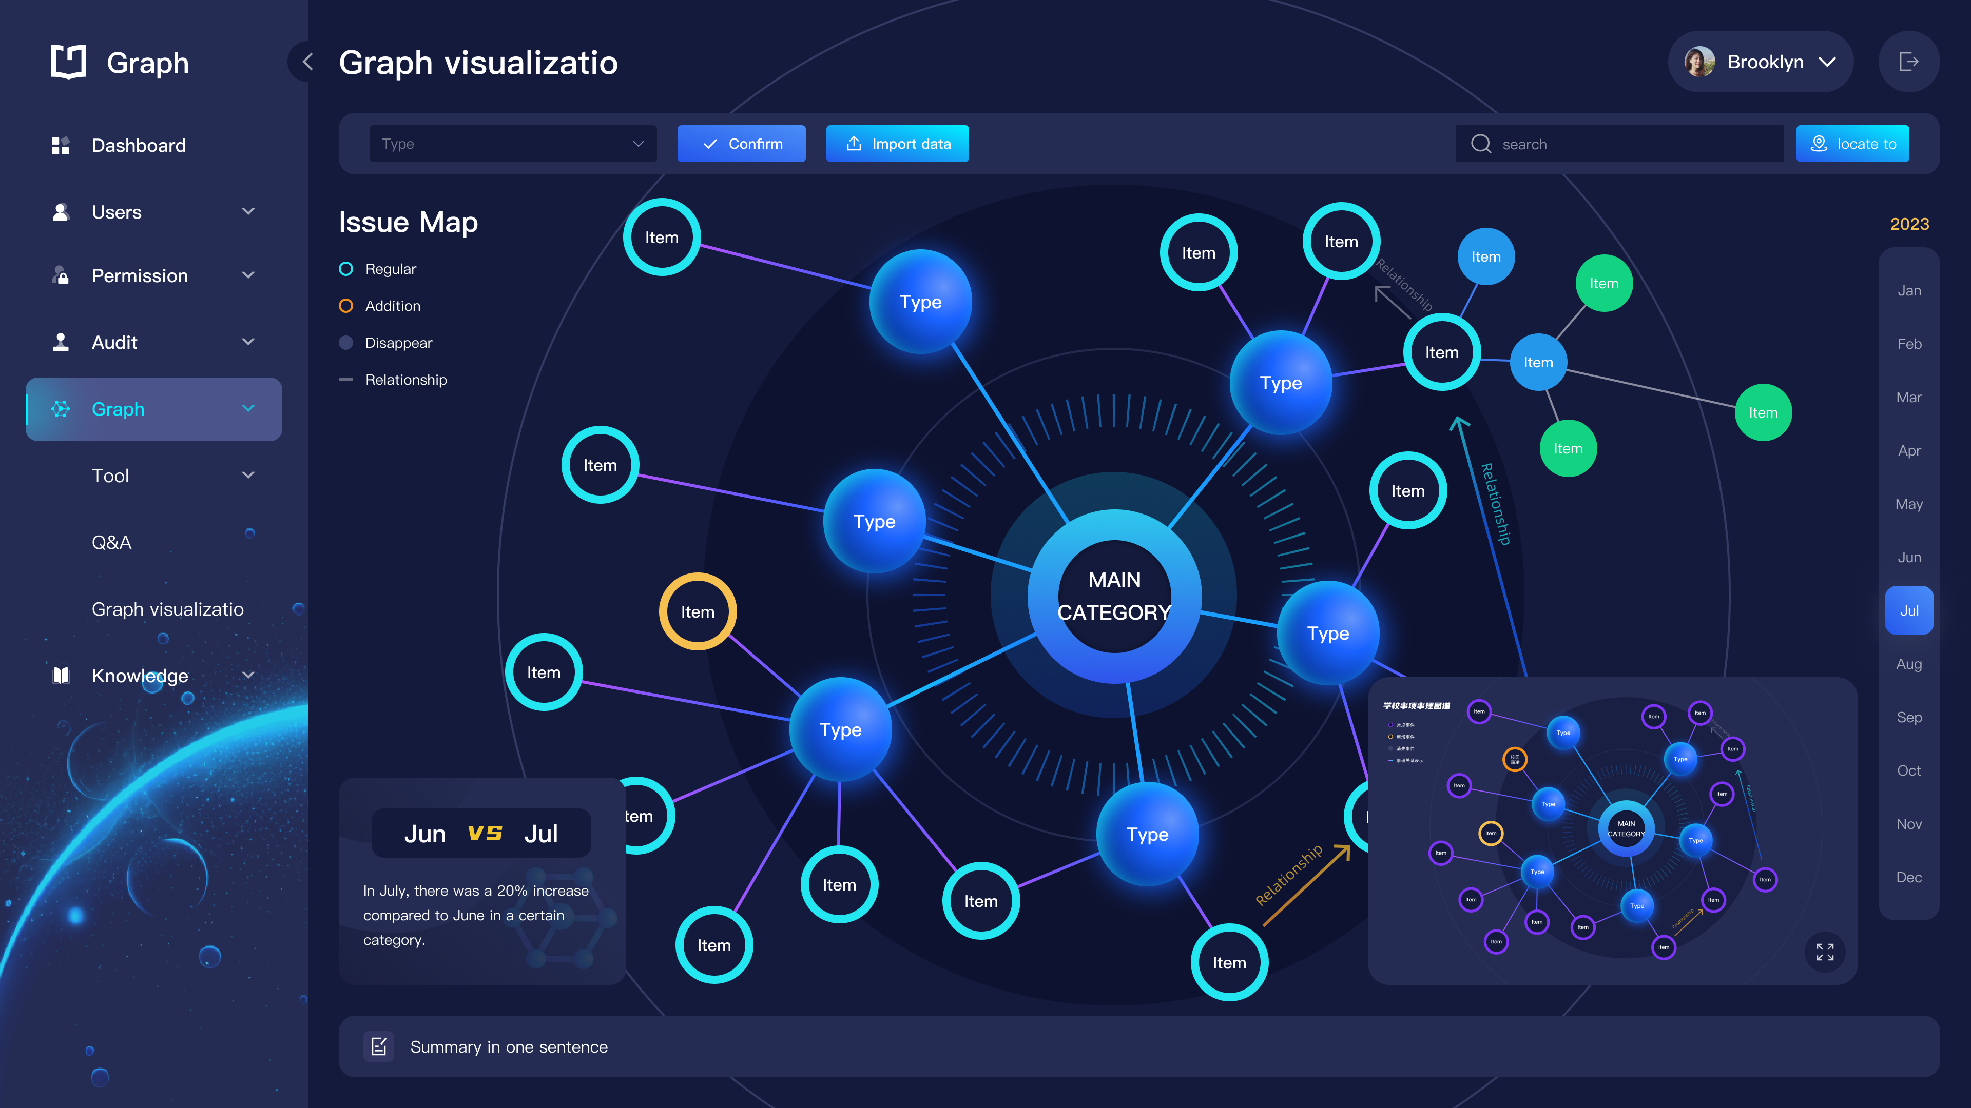This screenshot has width=1971, height=1108.
Task: Open the Brooklyn account dropdown arrow
Action: tap(1827, 62)
